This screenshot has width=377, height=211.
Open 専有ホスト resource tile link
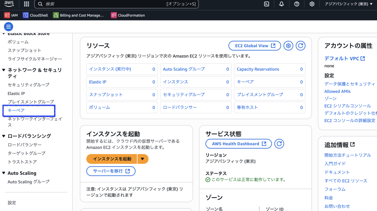point(247,107)
